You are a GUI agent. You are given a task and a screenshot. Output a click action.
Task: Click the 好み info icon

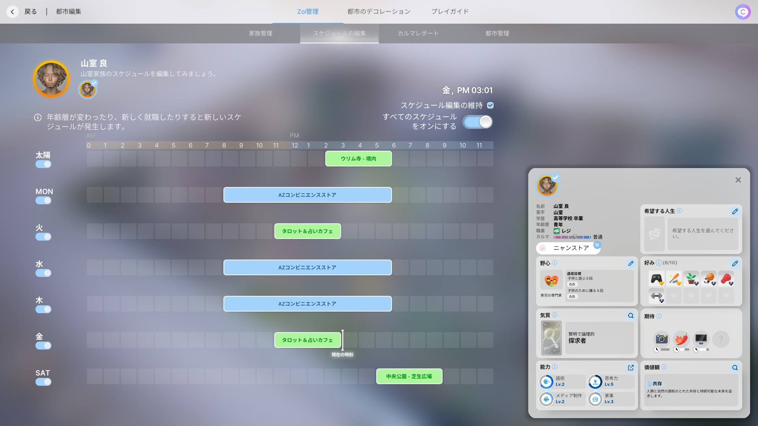coord(659,263)
